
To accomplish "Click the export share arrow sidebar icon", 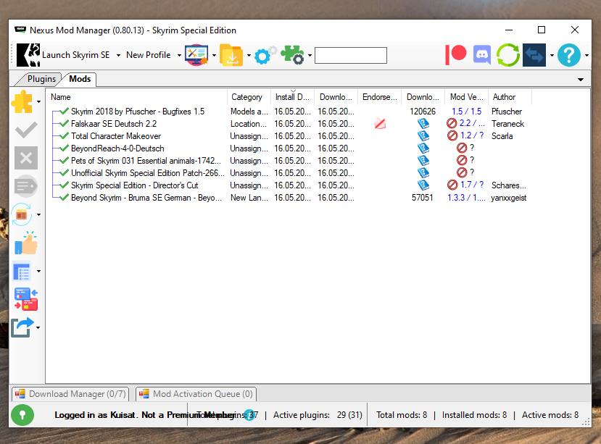I will 24,327.
